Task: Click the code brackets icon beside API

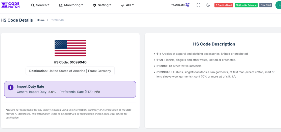Action: [123, 5]
